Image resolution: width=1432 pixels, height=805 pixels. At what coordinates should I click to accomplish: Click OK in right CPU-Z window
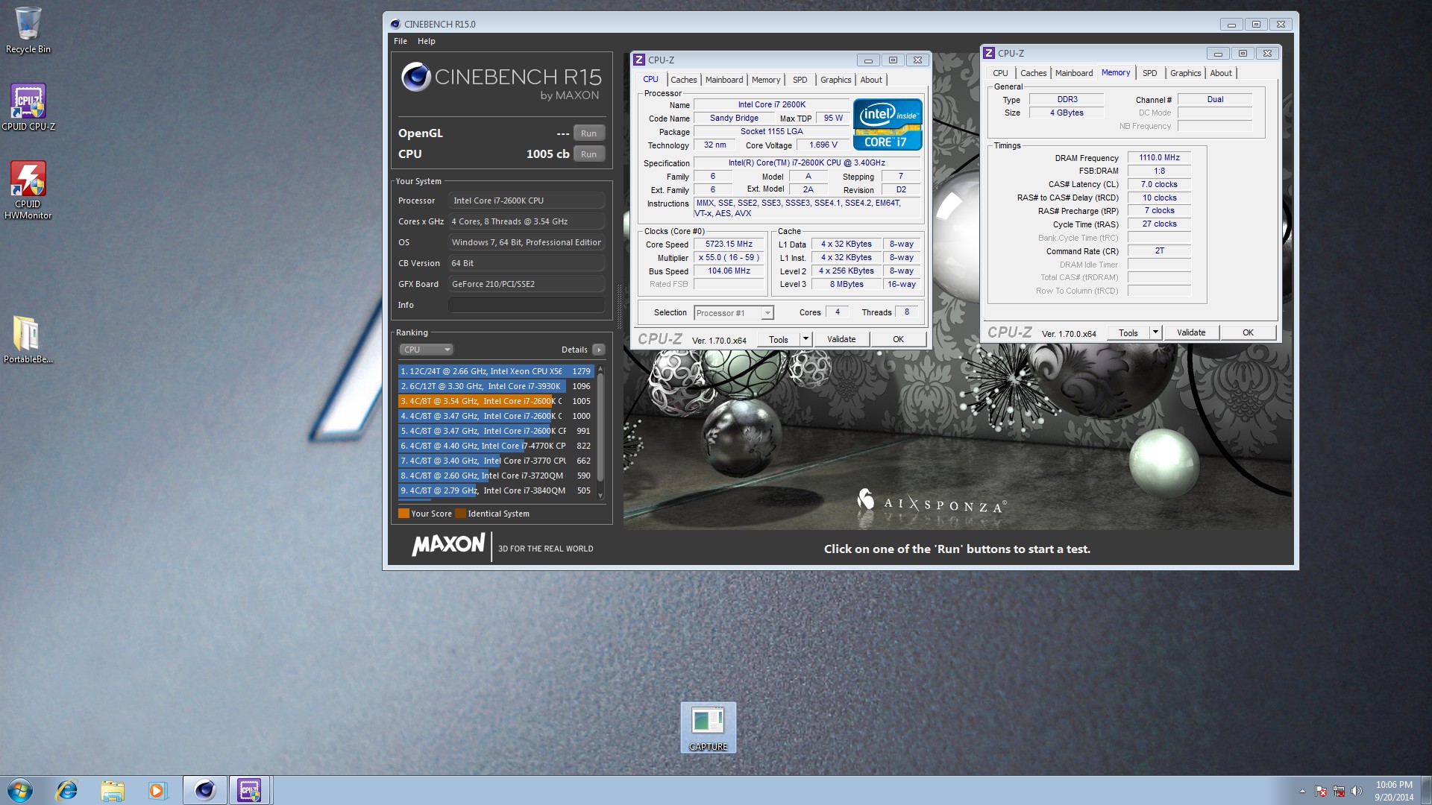click(1248, 333)
